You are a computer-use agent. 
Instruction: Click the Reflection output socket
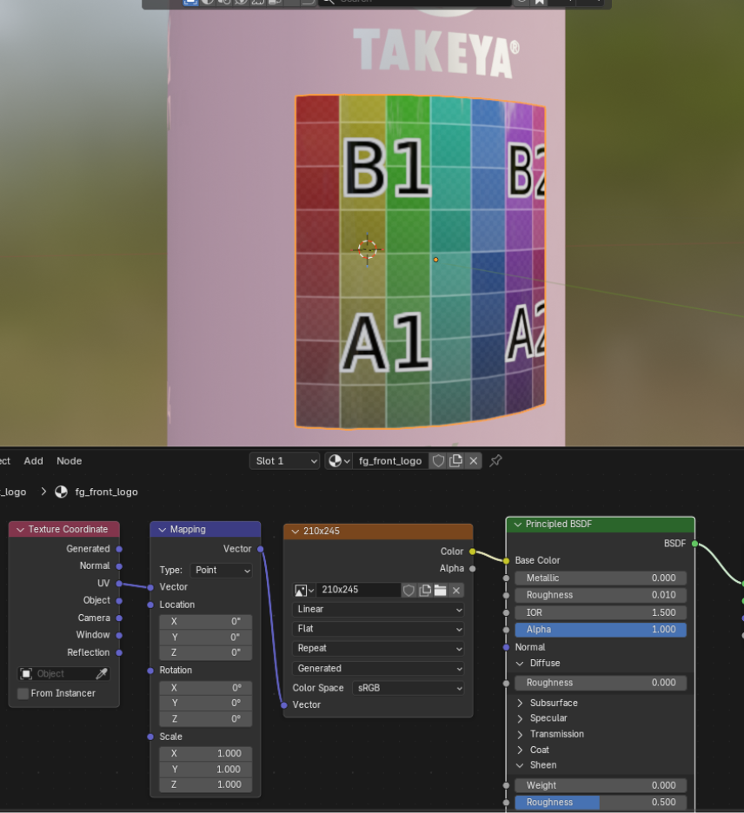119,652
